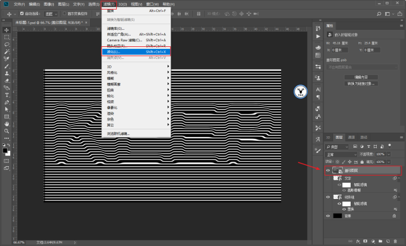Image resolution: width=406 pixels, height=246 pixels.
Task: Uncheck the 自动选择 auto-select checkbox
Action: pos(22,13)
